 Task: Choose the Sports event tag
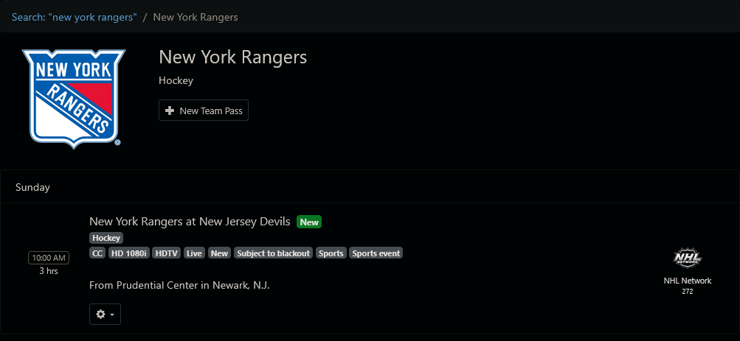point(376,253)
